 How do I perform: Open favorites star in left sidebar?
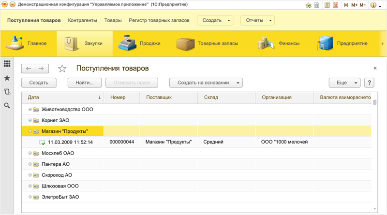click(x=7, y=78)
